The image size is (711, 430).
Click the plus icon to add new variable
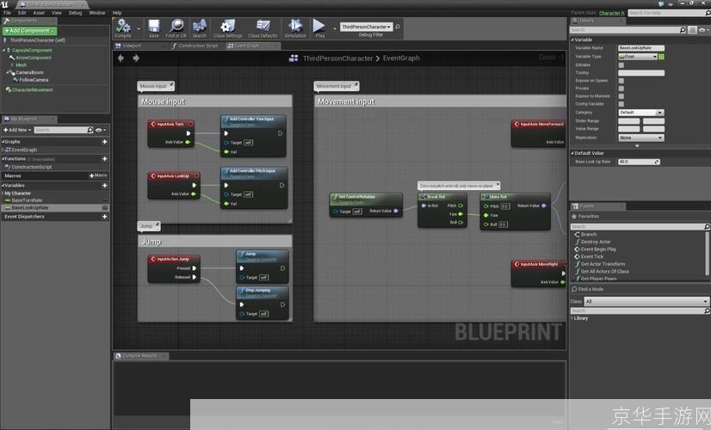(105, 185)
